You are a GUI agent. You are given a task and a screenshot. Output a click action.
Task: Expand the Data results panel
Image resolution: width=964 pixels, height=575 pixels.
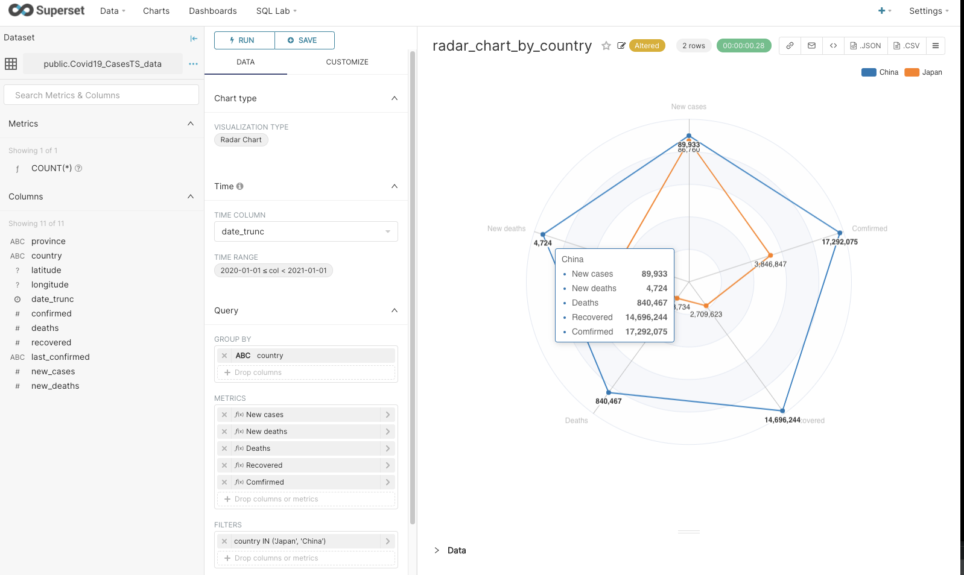(x=437, y=550)
